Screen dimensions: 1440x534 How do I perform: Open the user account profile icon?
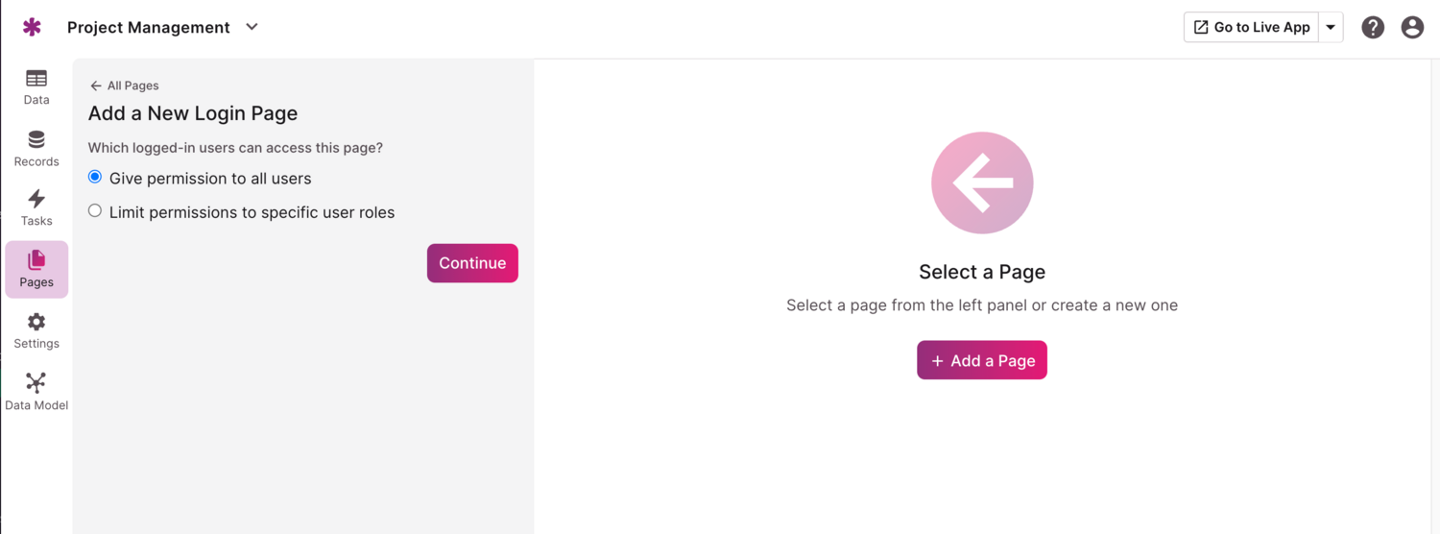tap(1412, 27)
